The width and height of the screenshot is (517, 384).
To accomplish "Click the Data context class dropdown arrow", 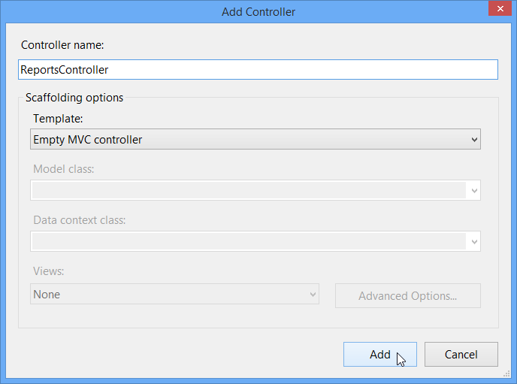I will coord(474,242).
